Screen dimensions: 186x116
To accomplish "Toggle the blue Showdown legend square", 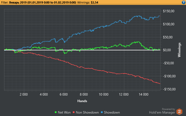I will pos(102,112).
